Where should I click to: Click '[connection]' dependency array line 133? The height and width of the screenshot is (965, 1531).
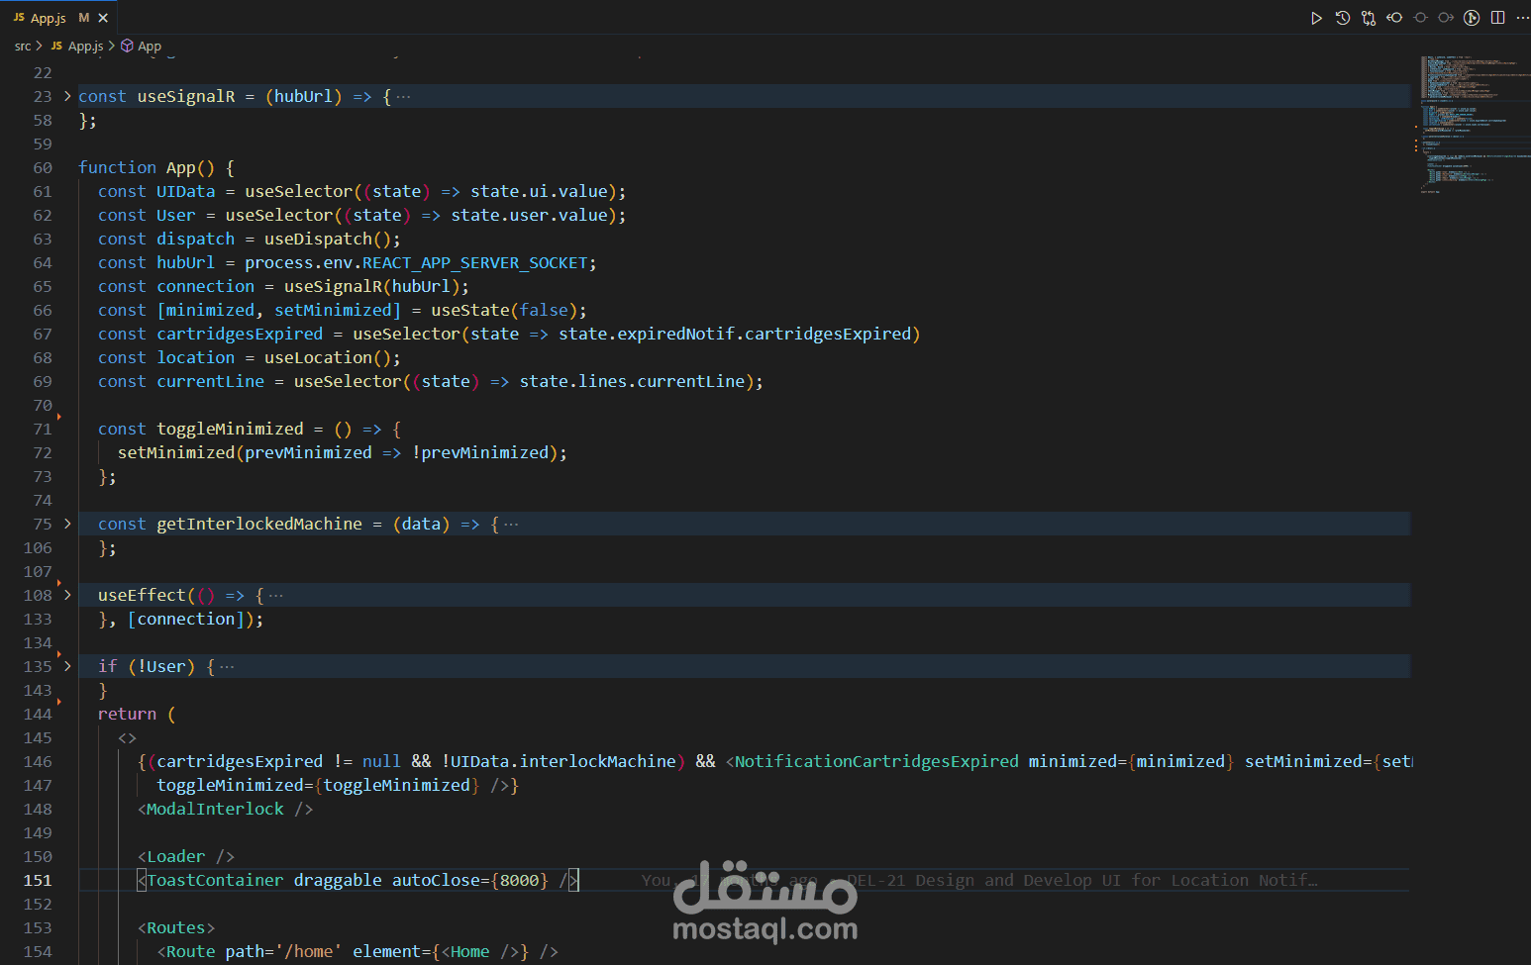(x=186, y=620)
